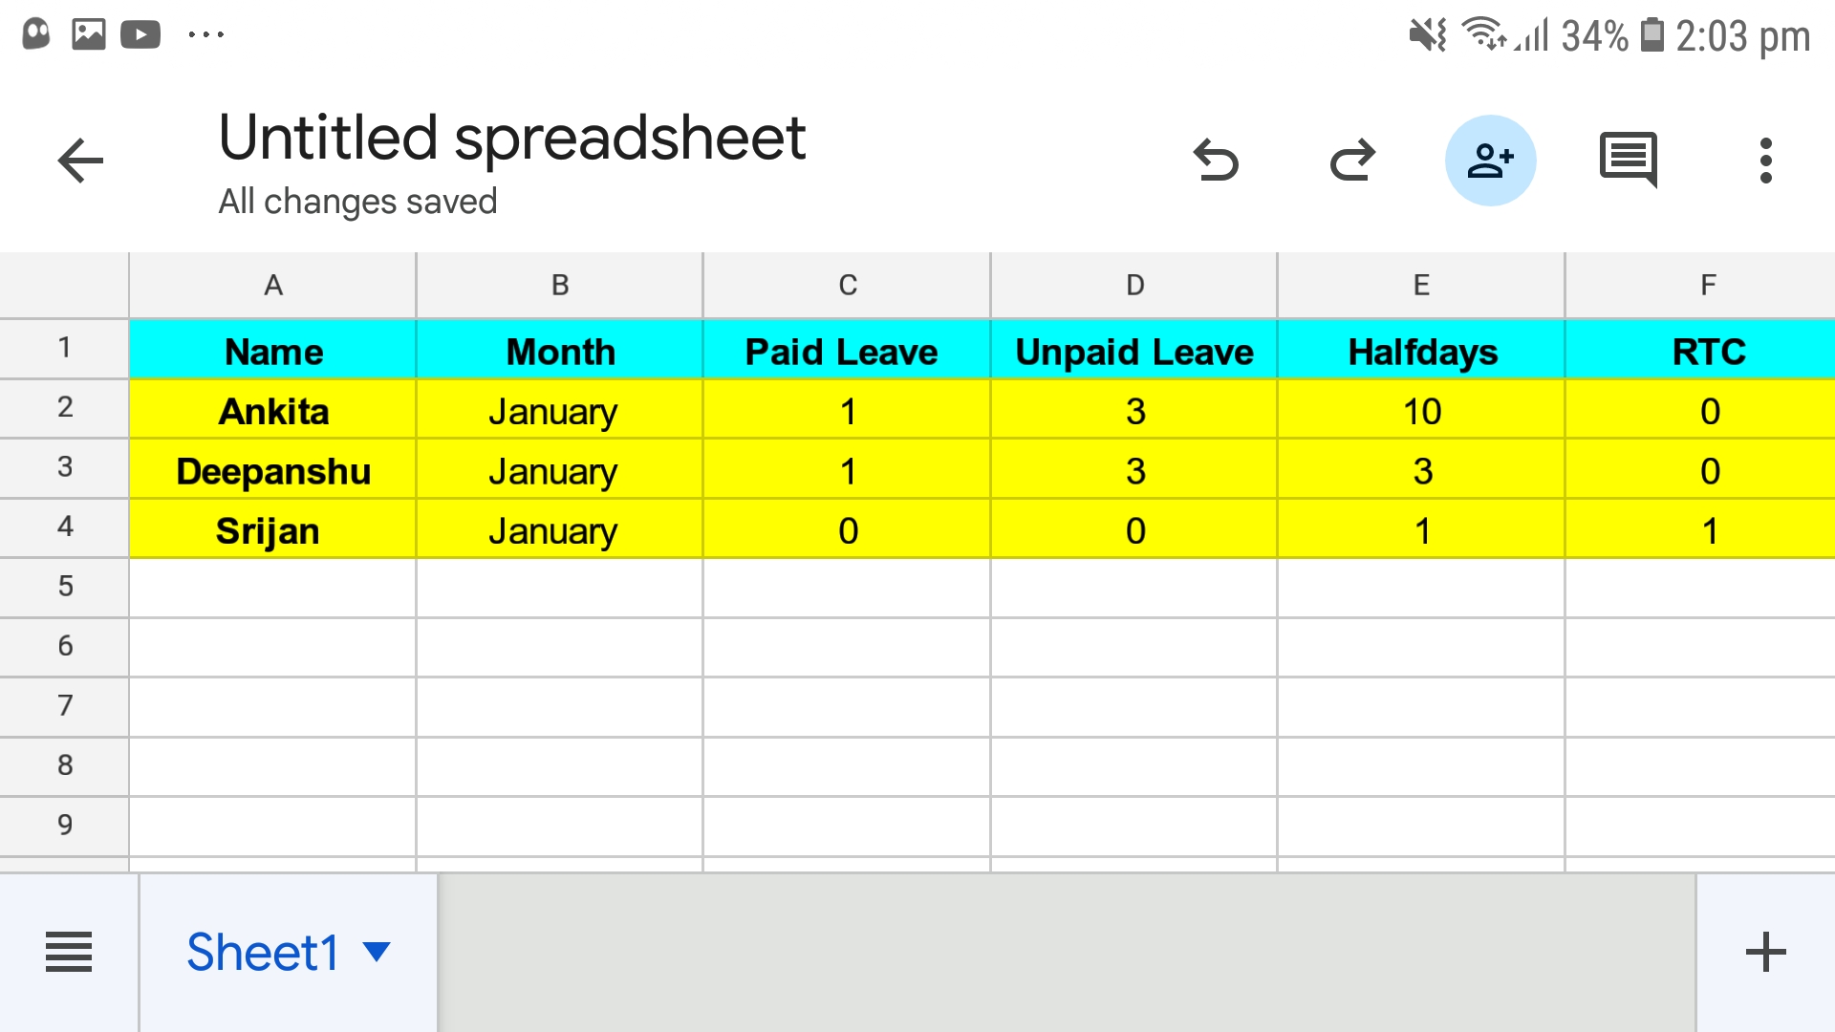
Task: Click the redo icon
Action: point(1352,161)
